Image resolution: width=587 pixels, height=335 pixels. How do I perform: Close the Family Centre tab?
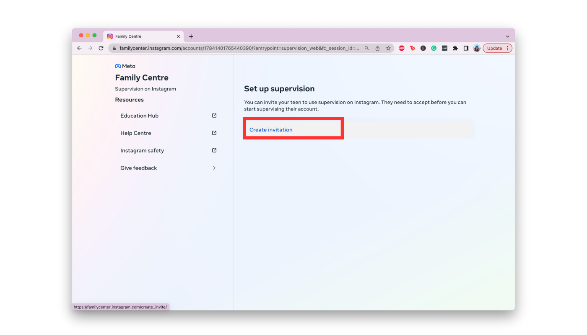178,36
